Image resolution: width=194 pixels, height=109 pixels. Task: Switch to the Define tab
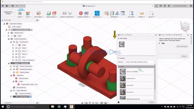click(x=21, y=9)
